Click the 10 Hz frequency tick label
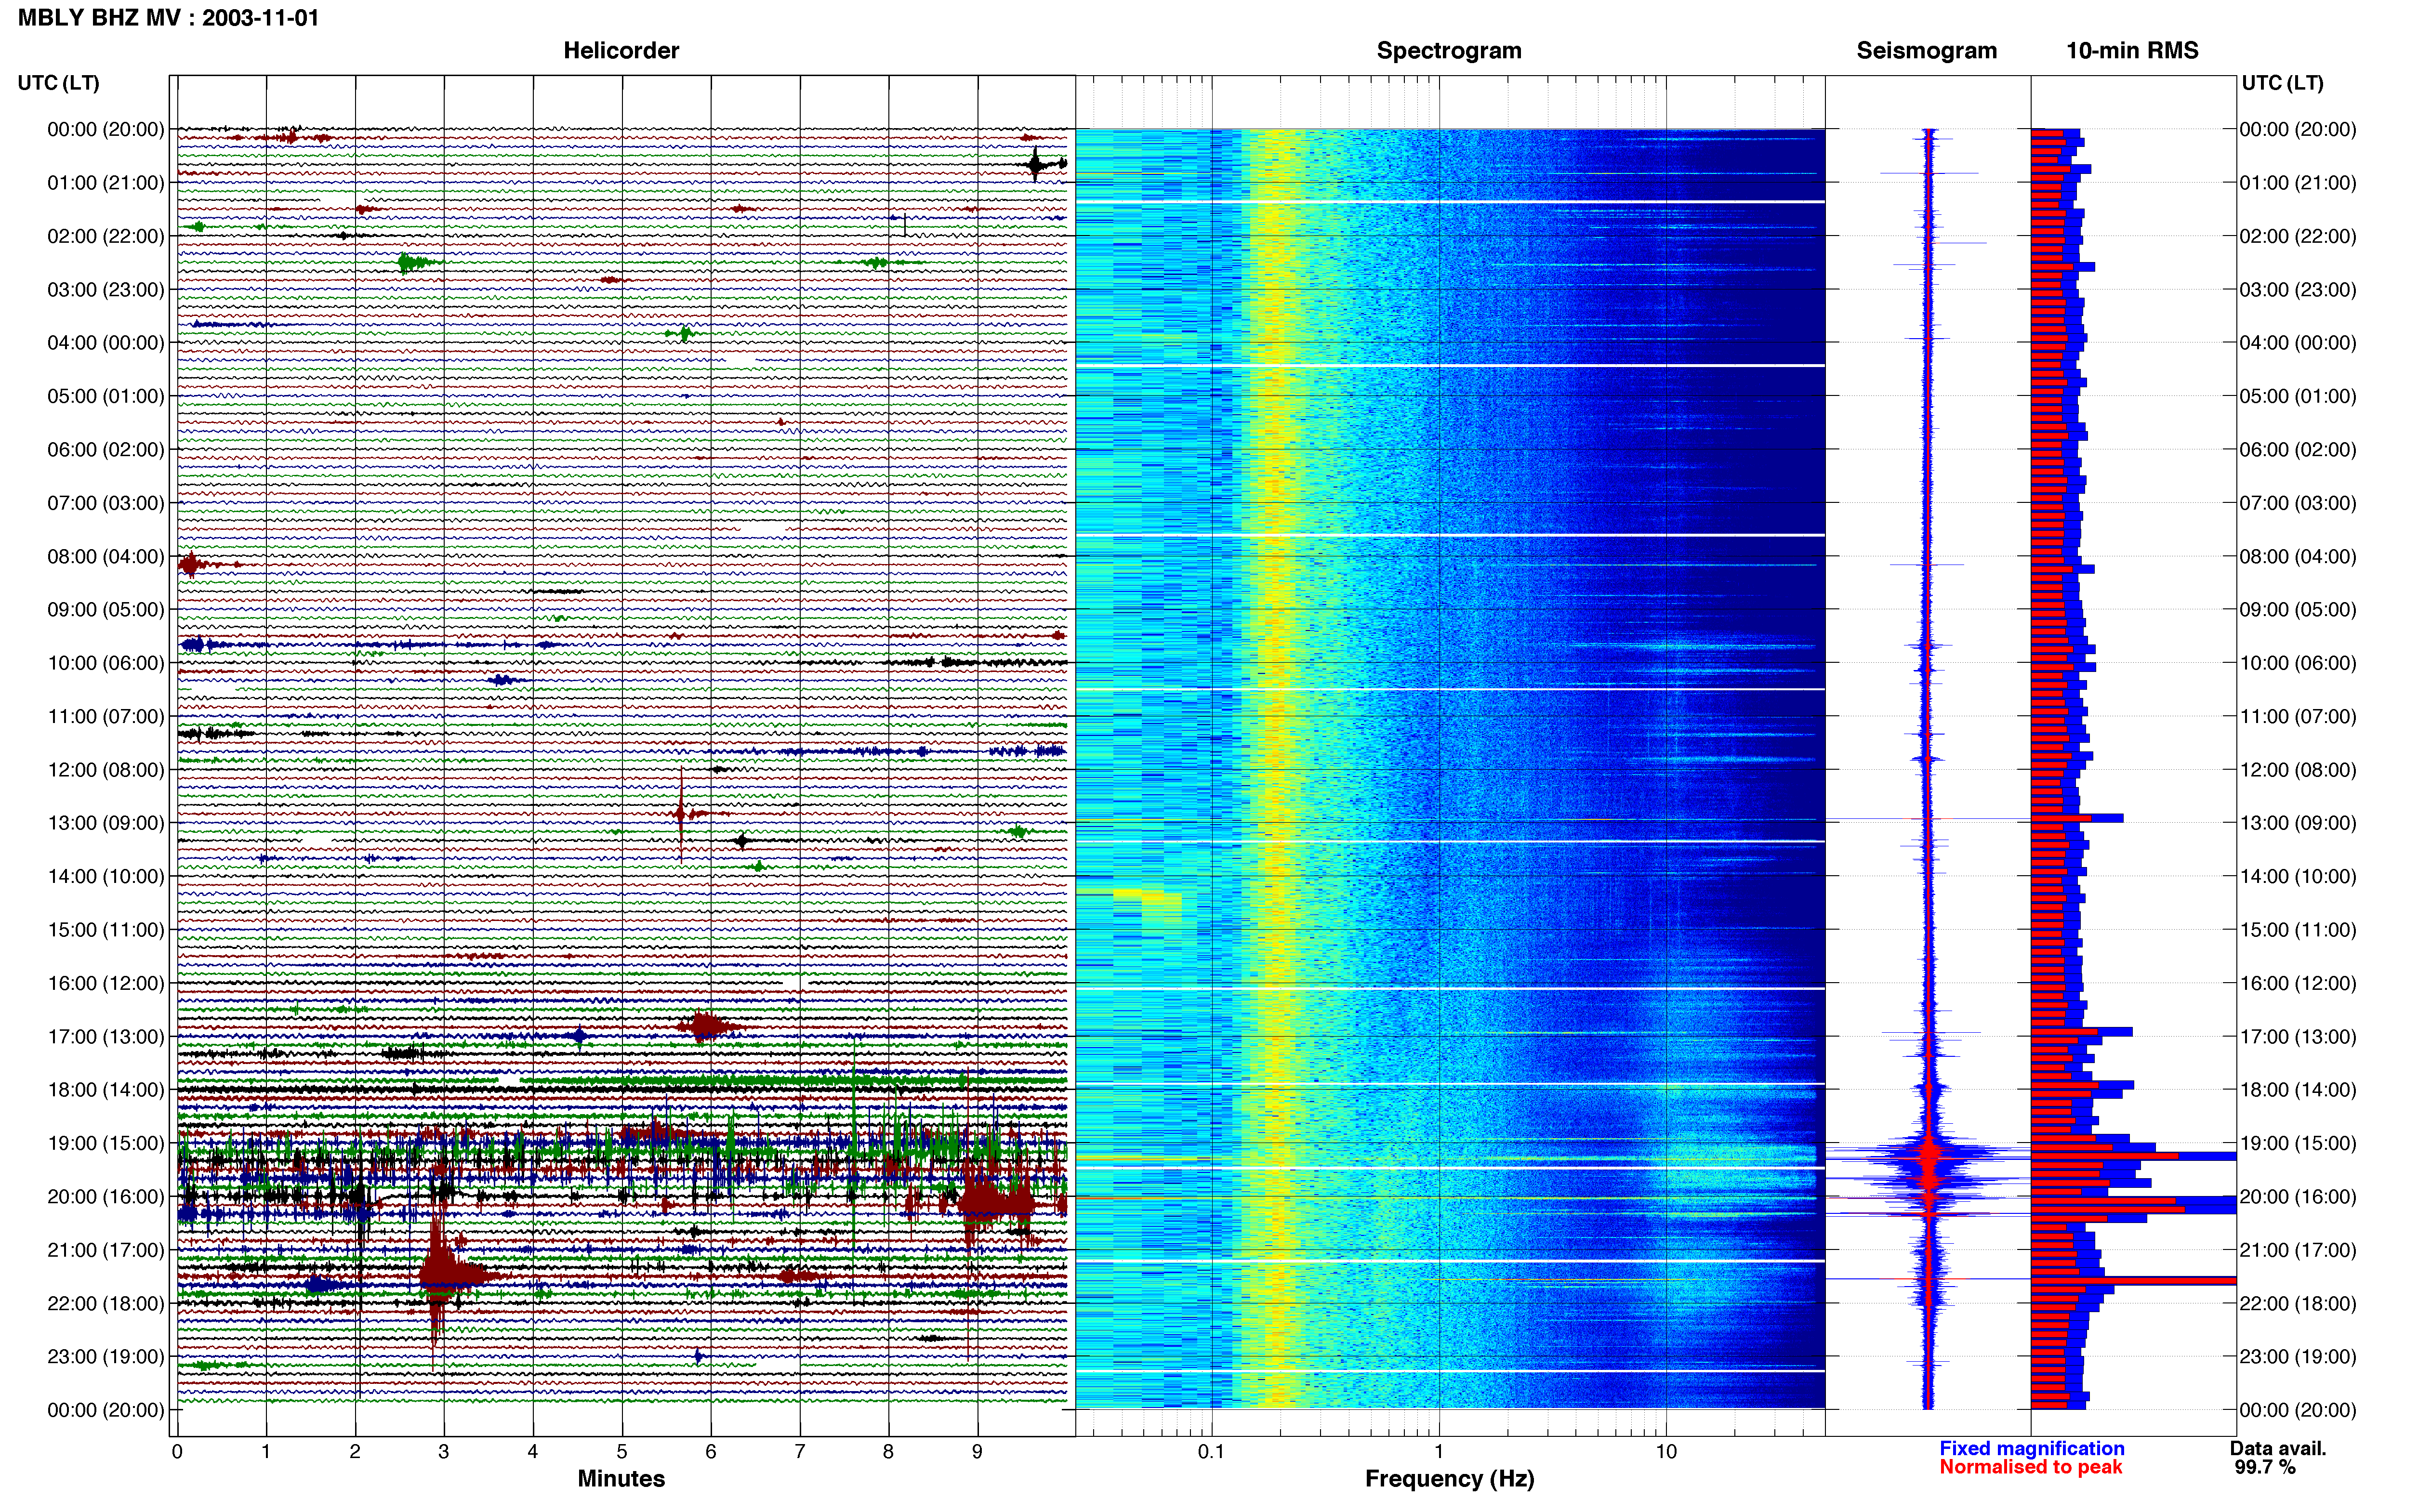 pyautogui.click(x=1666, y=1451)
